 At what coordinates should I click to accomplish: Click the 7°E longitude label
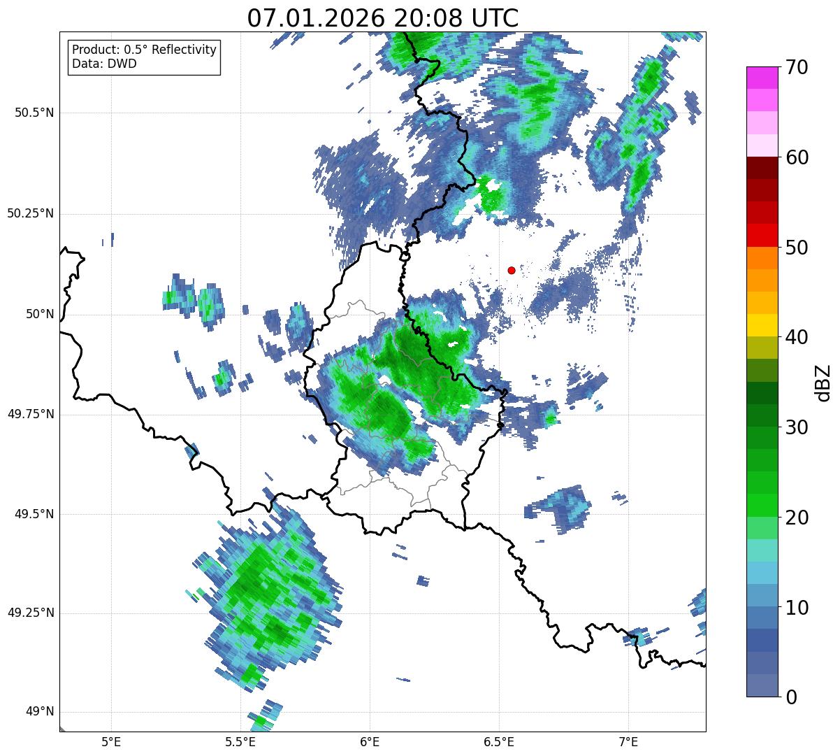click(x=628, y=741)
